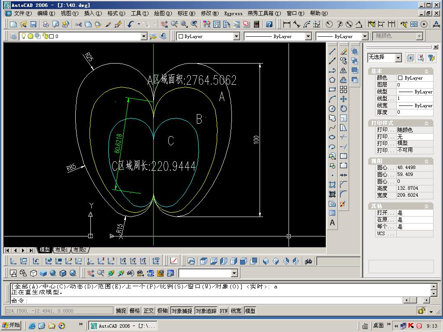Select the Line draw tool

tap(332, 51)
